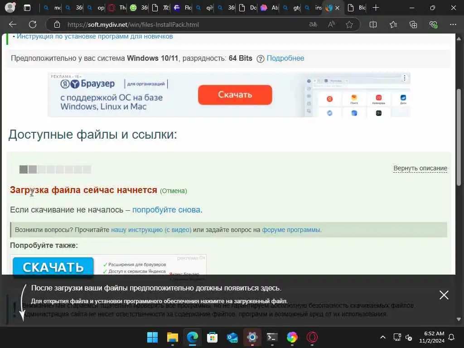Click the 'Подробнее' link
Viewport: 464px width, 348px height.
[x=285, y=58]
